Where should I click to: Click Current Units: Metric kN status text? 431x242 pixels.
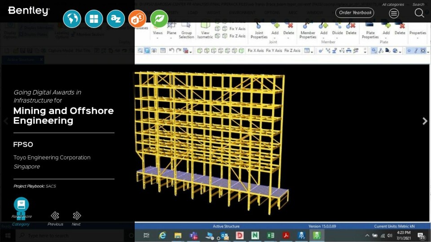394,226
